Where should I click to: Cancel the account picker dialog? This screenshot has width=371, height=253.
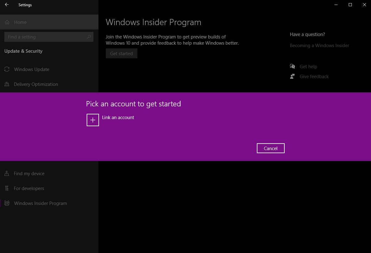[270, 148]
